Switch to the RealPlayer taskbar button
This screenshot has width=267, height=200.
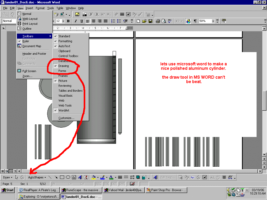[39, 190]
